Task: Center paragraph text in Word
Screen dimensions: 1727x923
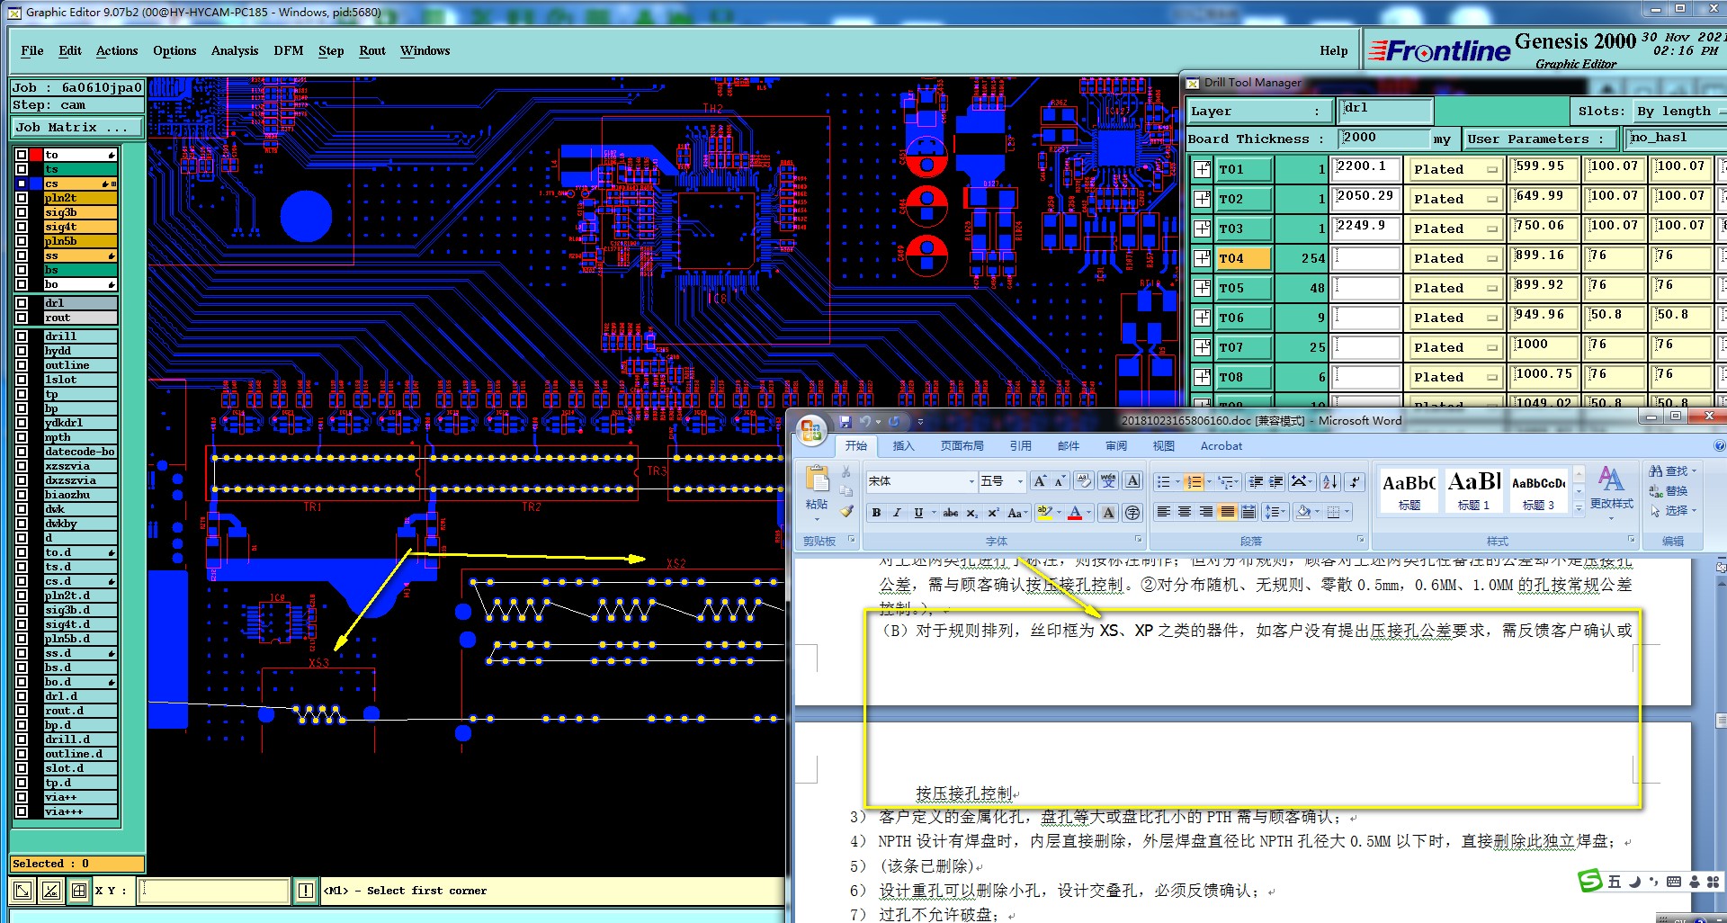Action: [x=1185, y=512]
